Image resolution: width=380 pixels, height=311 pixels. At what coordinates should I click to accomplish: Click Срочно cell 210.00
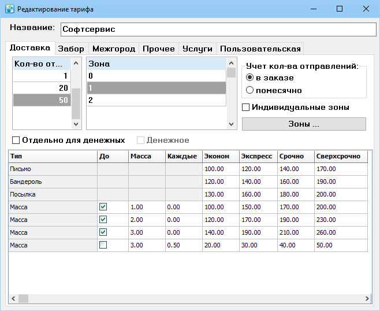pyautogui.click(x=296, y=232)
